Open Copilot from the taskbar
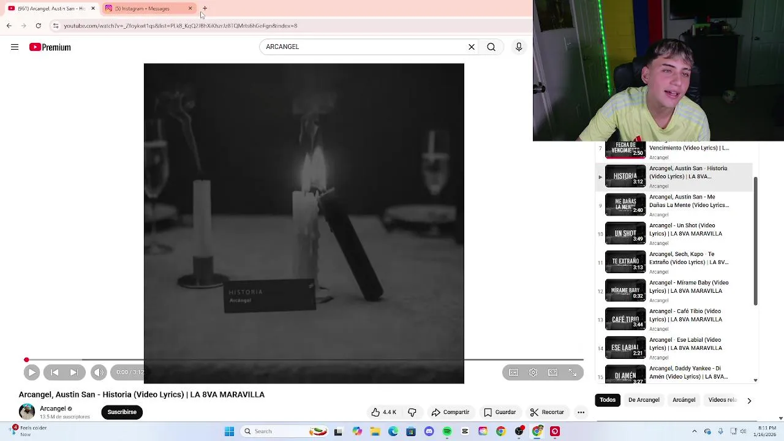 click(357, 432)
